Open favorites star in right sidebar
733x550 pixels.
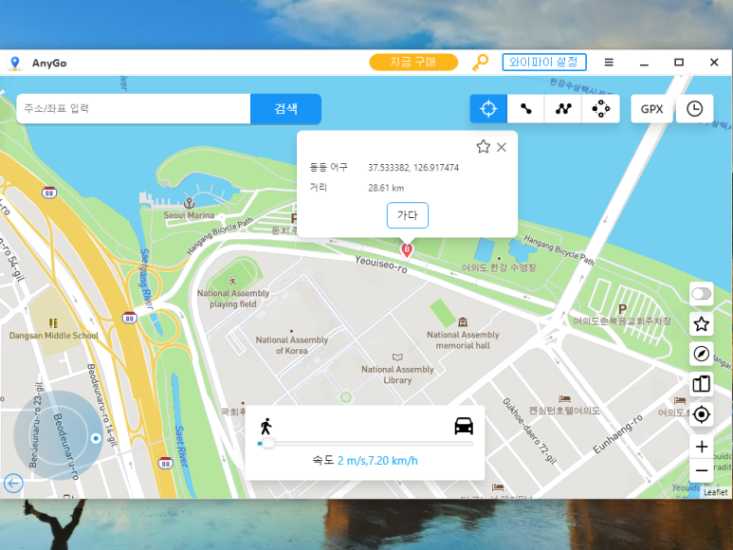(x=701, y=323)
